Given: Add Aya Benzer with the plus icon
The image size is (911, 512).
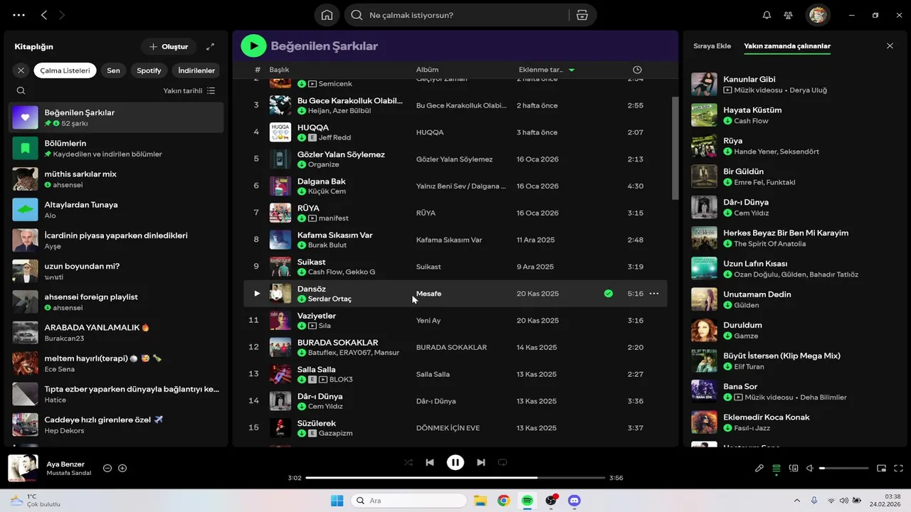Looking at the screenshot, I should coord(122,468).
